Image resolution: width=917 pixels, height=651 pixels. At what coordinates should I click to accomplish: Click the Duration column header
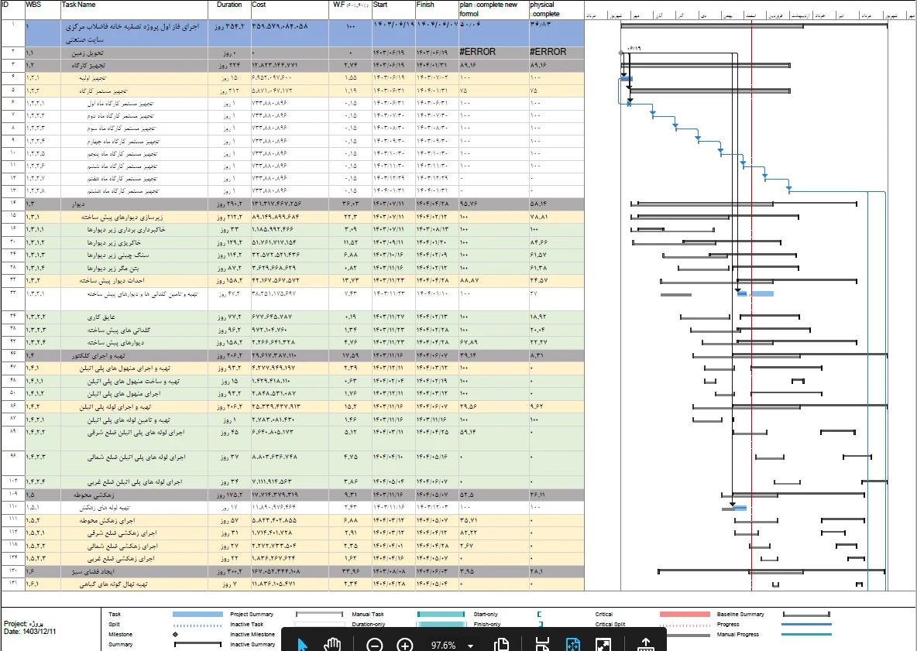(x=229, y=5)
